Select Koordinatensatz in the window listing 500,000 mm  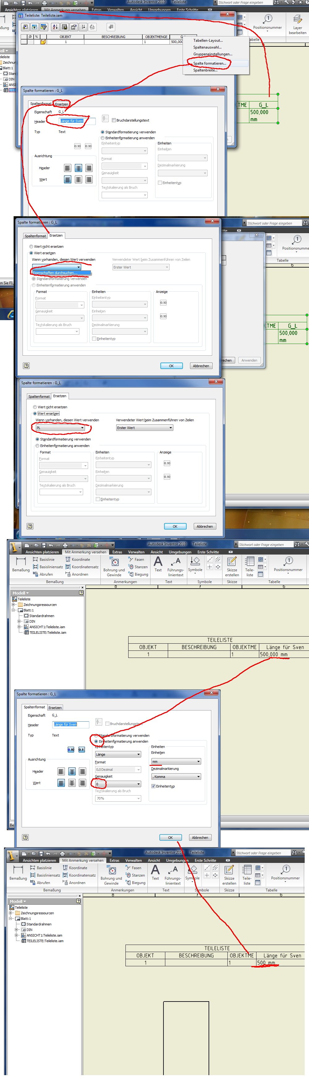coord(82,567)
